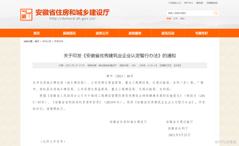Click the site URL http://dohurd.ah.gov.cn/
This screenshot has width=239, height=146.
click(x=72, y=18)
